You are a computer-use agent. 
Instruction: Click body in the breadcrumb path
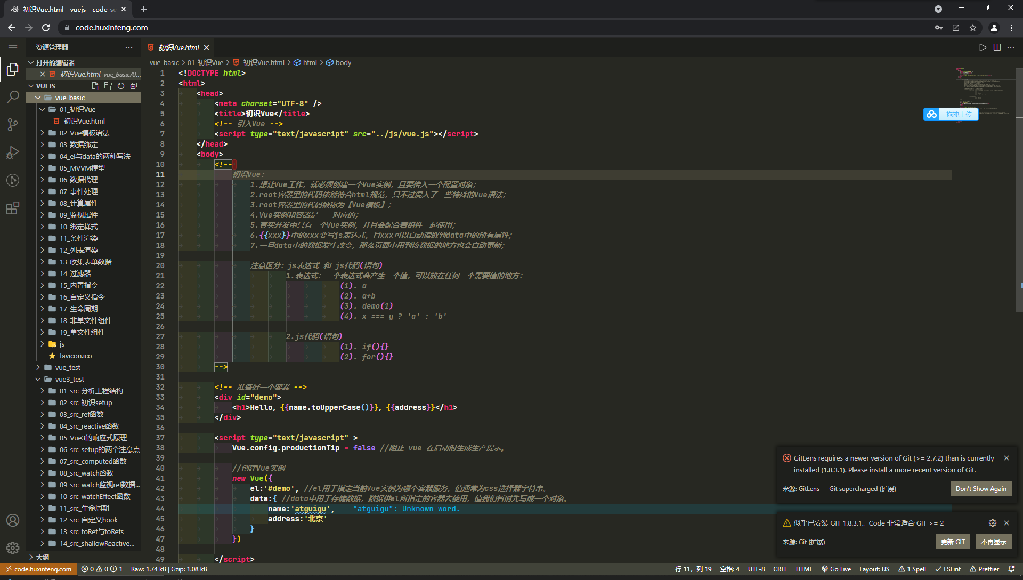click(x=343, y=62)
